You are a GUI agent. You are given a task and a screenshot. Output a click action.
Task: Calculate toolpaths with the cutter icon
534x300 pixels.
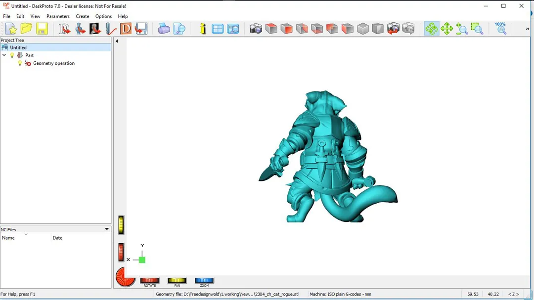click(x=111, y=29)
